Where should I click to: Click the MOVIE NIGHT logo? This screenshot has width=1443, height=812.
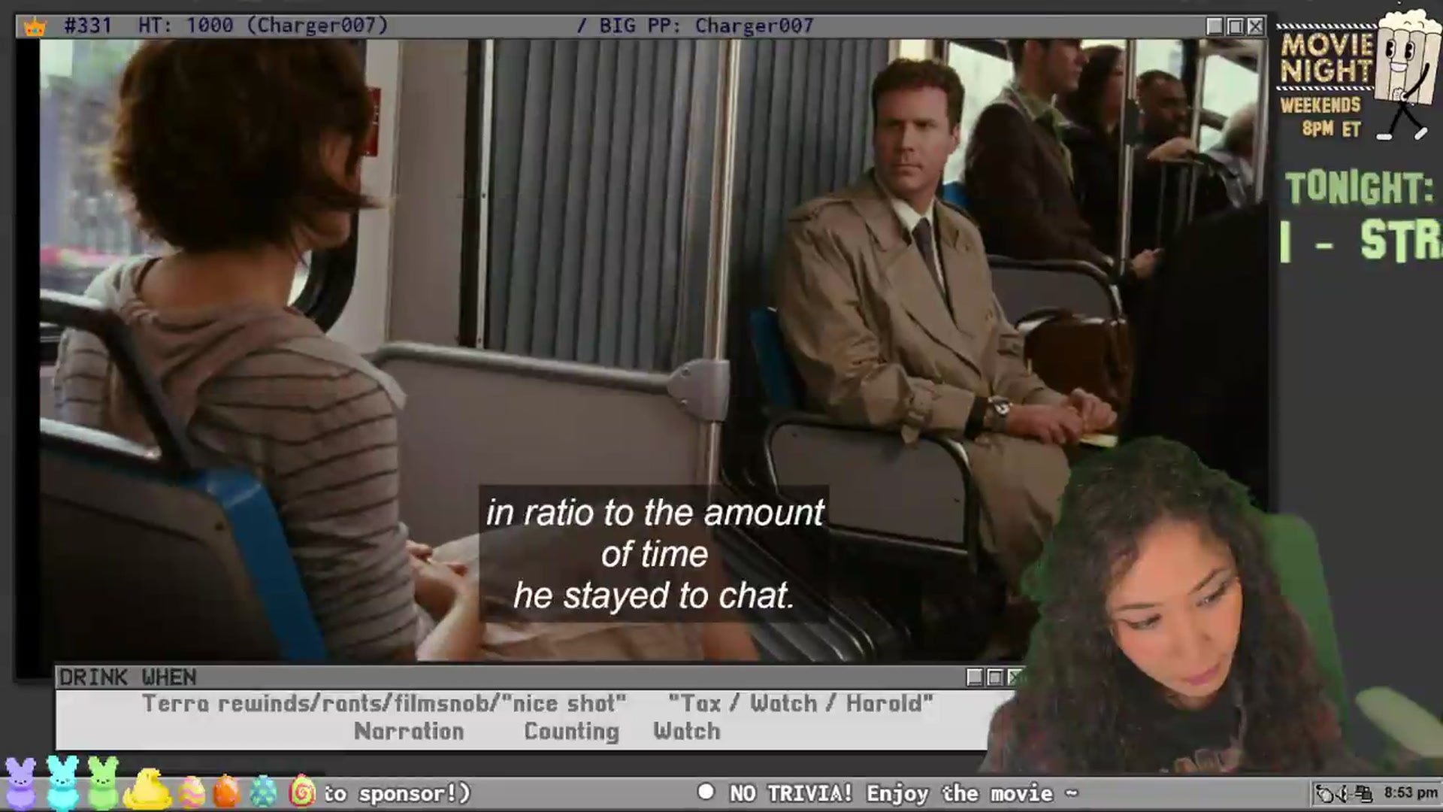pos(1327,58)
